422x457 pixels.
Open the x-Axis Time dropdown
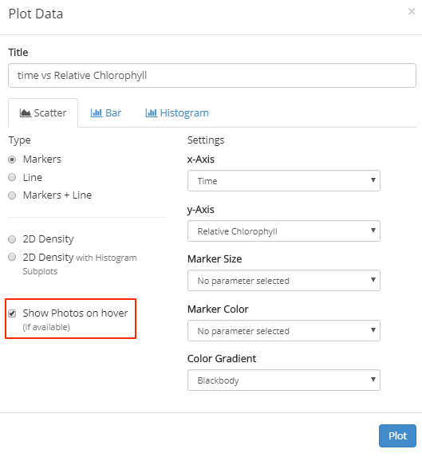tap(284, 181)
